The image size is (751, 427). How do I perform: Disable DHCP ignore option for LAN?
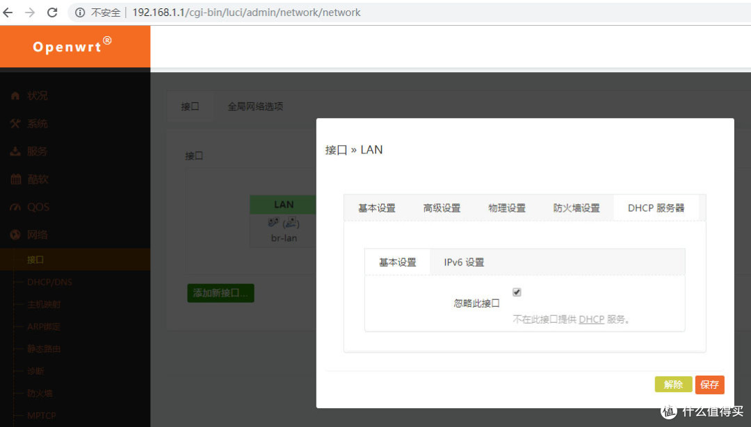click(517, 292)
